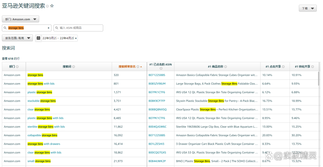Open the 下载 dropdown button
Screen dimensions: 323x167
308,8
